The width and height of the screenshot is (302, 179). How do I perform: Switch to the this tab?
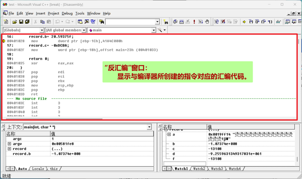[x=54, y=169]
